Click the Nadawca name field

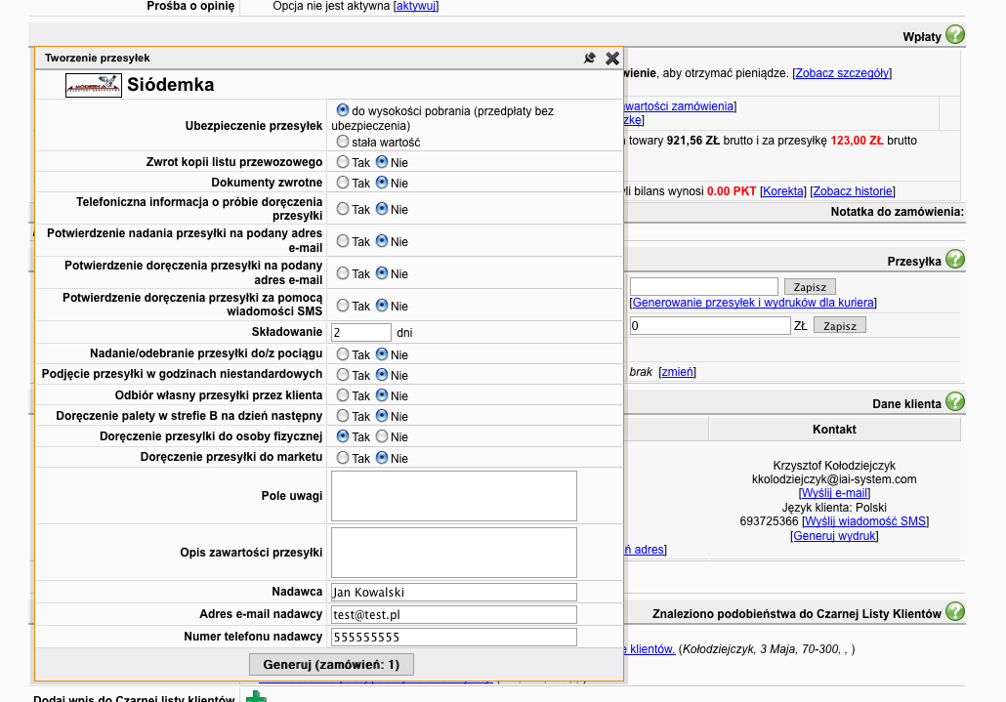coord(453,592)
